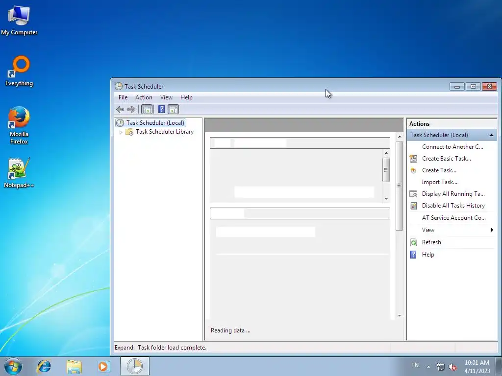Click the blue Help toolbar icon
The image size is (502, 376).
coord(162,109)
